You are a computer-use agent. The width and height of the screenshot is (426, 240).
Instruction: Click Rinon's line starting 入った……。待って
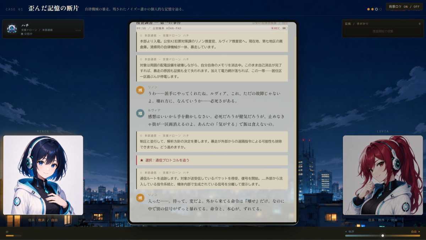tap(216, 205)
